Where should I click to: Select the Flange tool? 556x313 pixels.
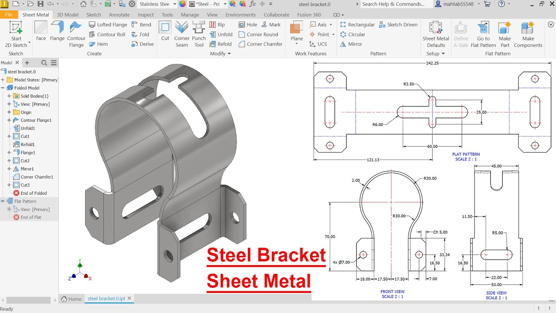(x=57, y=31)
